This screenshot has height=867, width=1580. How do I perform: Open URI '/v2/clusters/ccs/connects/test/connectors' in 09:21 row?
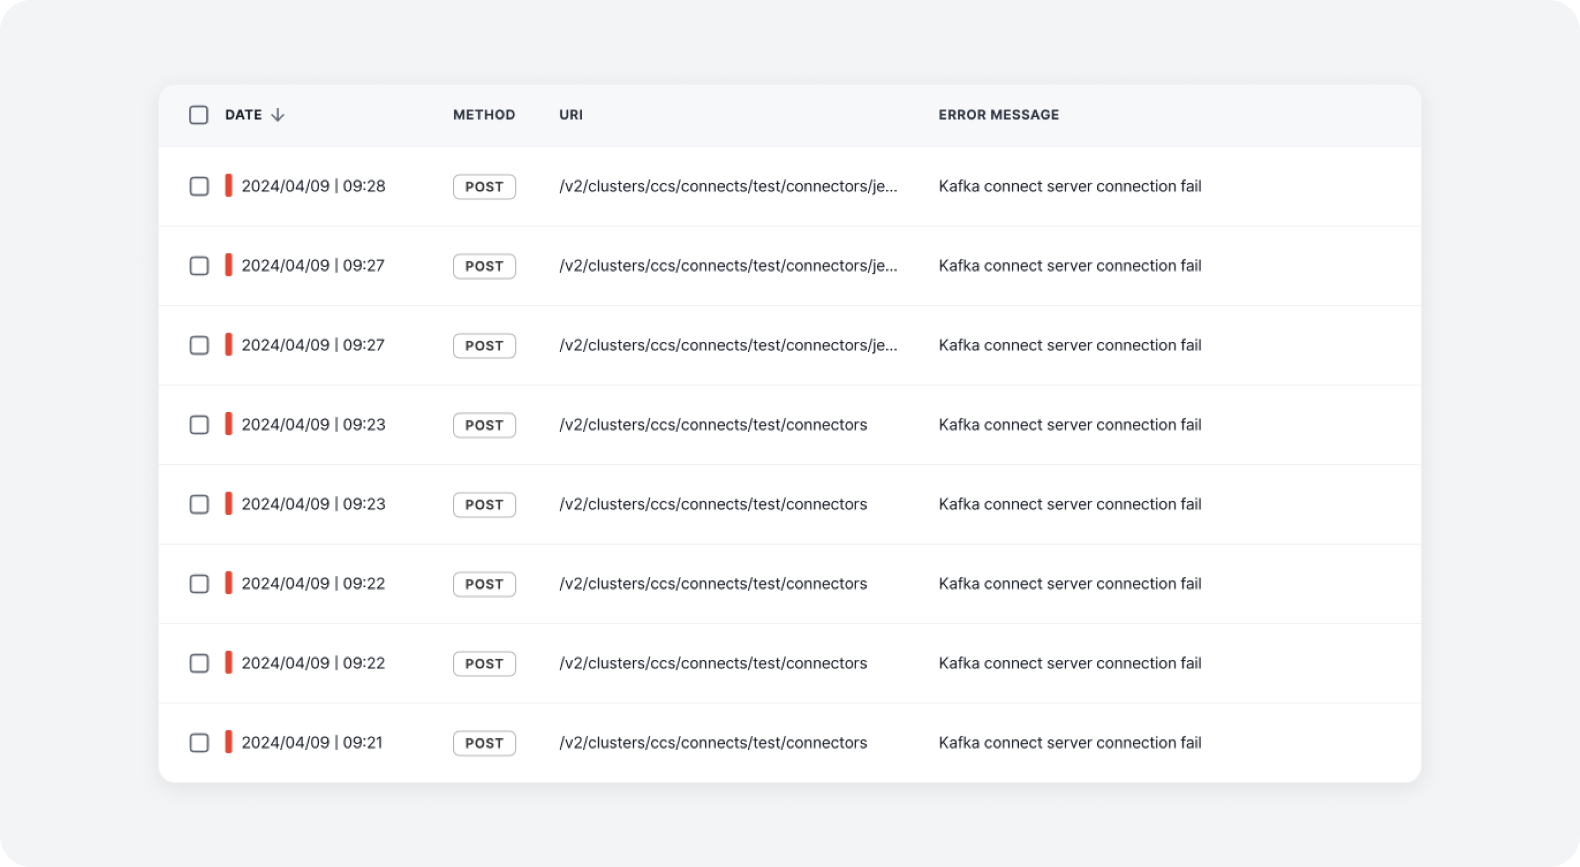tap(713, 742)
